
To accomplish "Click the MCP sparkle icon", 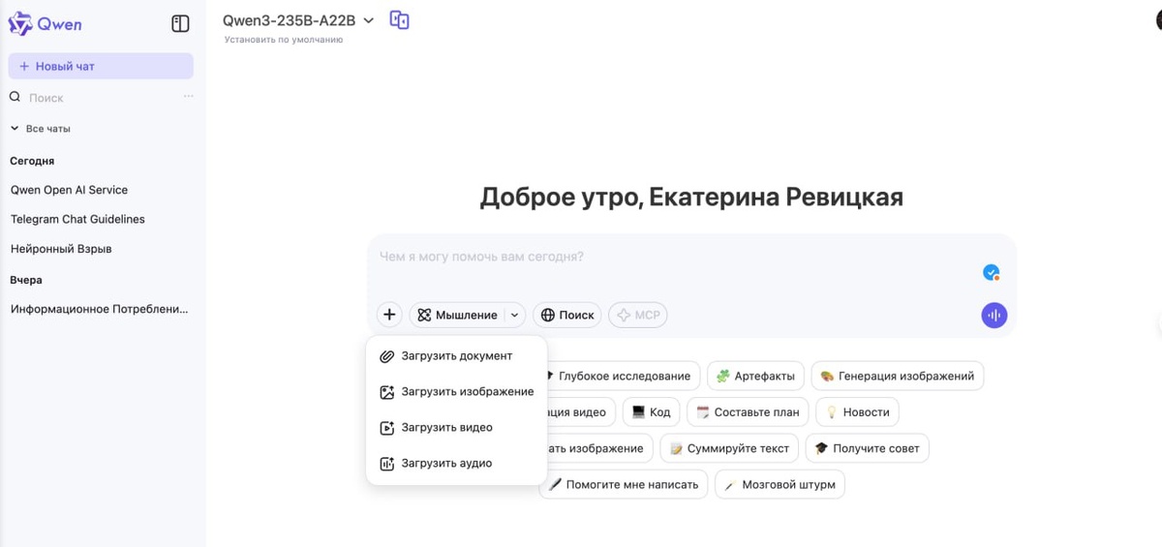I will pyautogui.click(x=624, y=315).
